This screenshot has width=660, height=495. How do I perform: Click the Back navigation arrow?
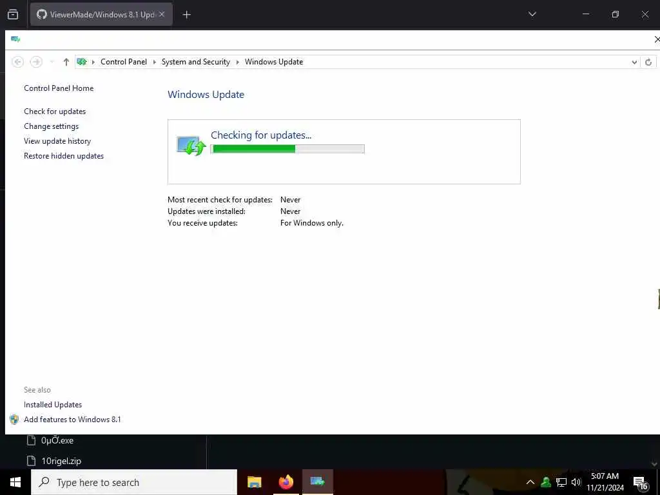pos(17,62)
